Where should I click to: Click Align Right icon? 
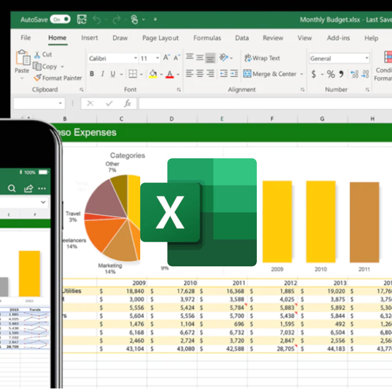click(x=210, y=73)
